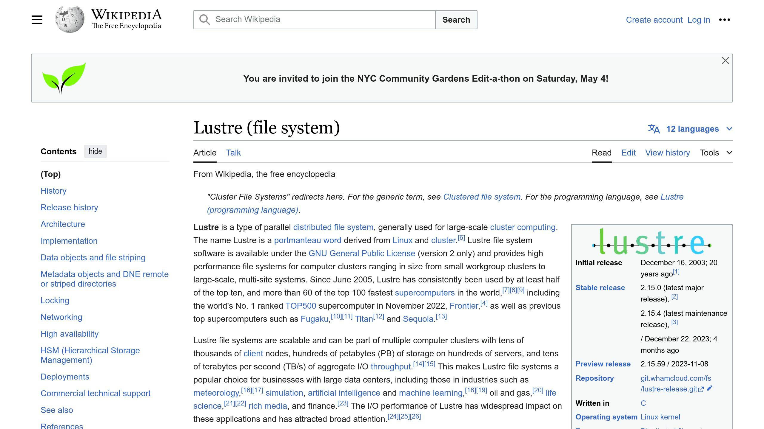
Task: Dismiss the edit-a-thon banner
Action: 725,60
